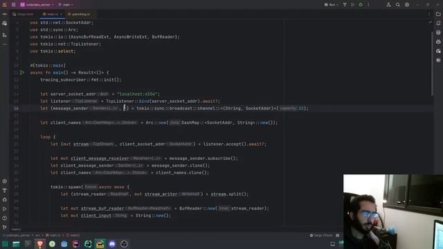
Task: Open the Notifications tool window on right stripe
Action: tap(438, 24)
